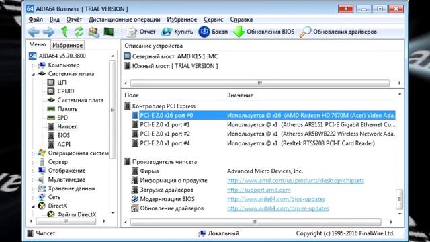
Task: Open the aida64.com bios-updates link
Action: click(276, 199)
